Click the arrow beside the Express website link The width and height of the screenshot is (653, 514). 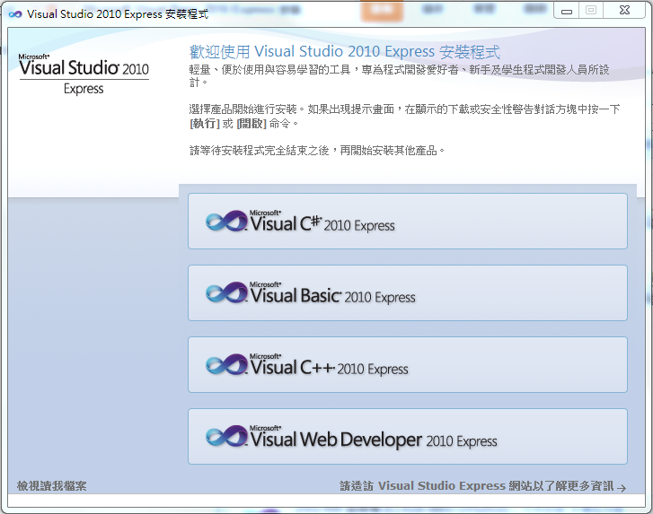(x=622, y=487)
